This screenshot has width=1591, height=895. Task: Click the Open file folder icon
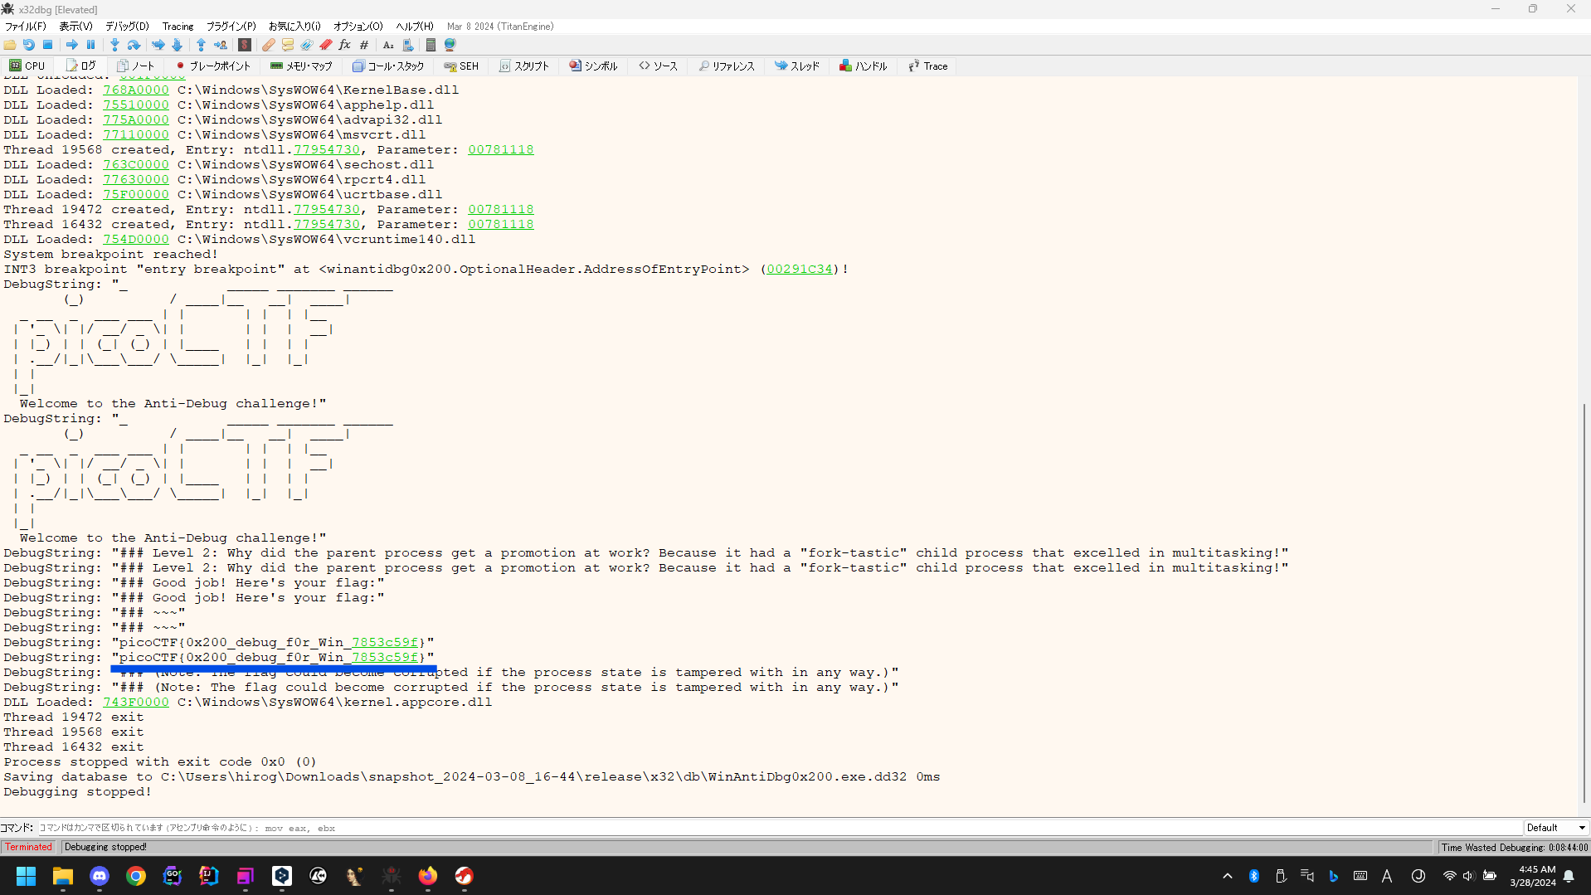pyautogui.click(x=10, y=45)
